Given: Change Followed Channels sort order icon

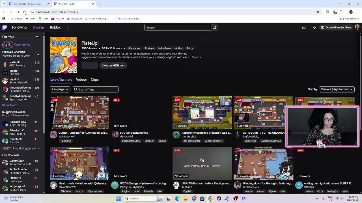Looking at the screenshot, I should point(37,54).
